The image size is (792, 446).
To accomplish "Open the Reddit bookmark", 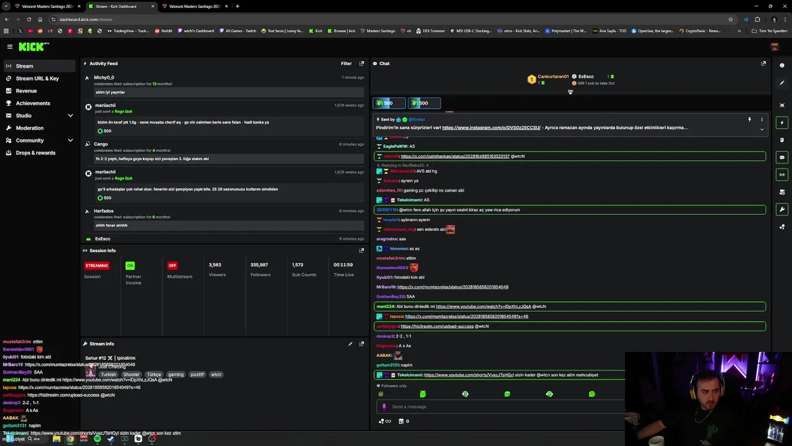I will [163, 31].
